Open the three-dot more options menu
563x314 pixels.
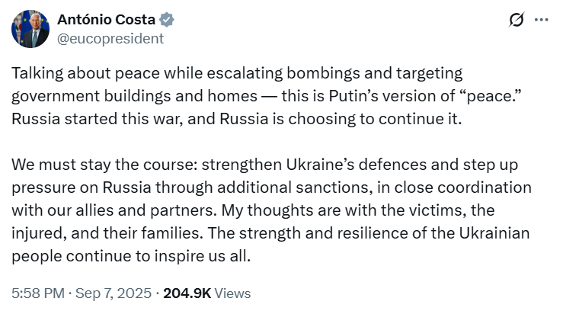click(x=542, y=20)
